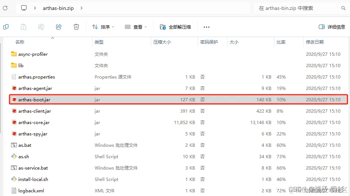The width and height of the screenshot is (350, 196).
Task: Select arthas-client.jar file icon
Action: pyautogui.click(x=14, y=111)
